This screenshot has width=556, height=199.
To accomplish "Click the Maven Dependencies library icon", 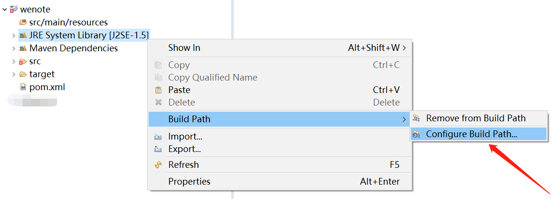I will (x=23, y=48).
